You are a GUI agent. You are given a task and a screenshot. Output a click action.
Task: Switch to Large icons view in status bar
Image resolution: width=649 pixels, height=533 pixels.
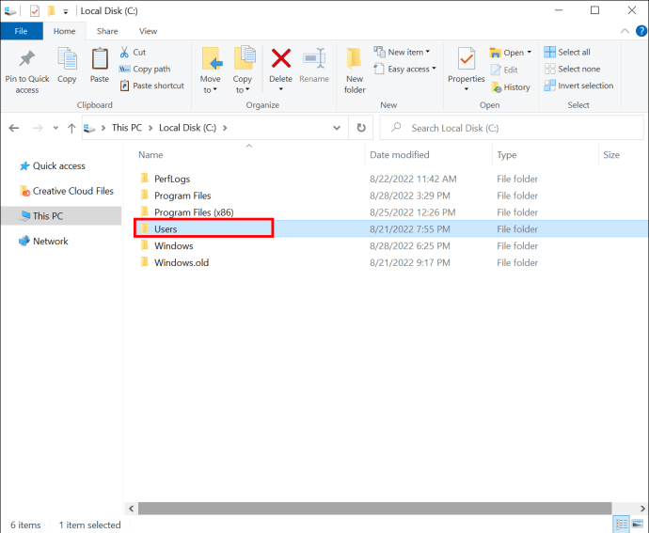pos(638,525)
